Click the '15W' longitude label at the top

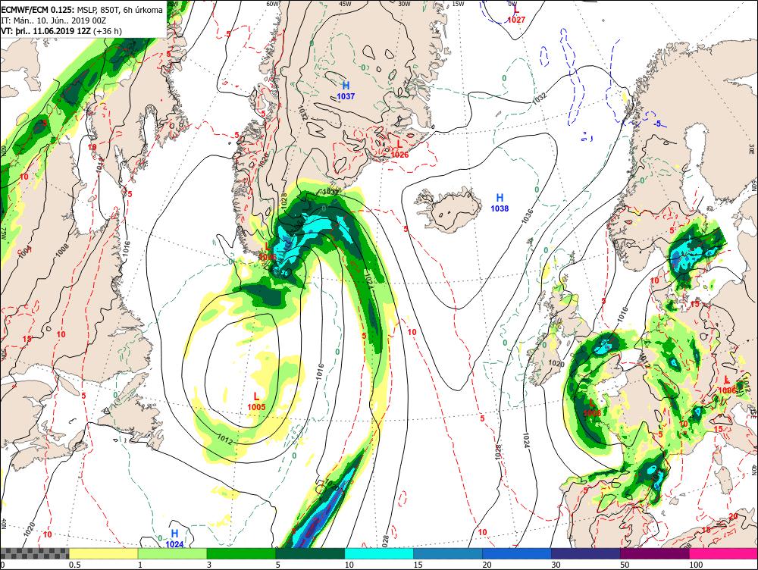[x=458, y=3]
